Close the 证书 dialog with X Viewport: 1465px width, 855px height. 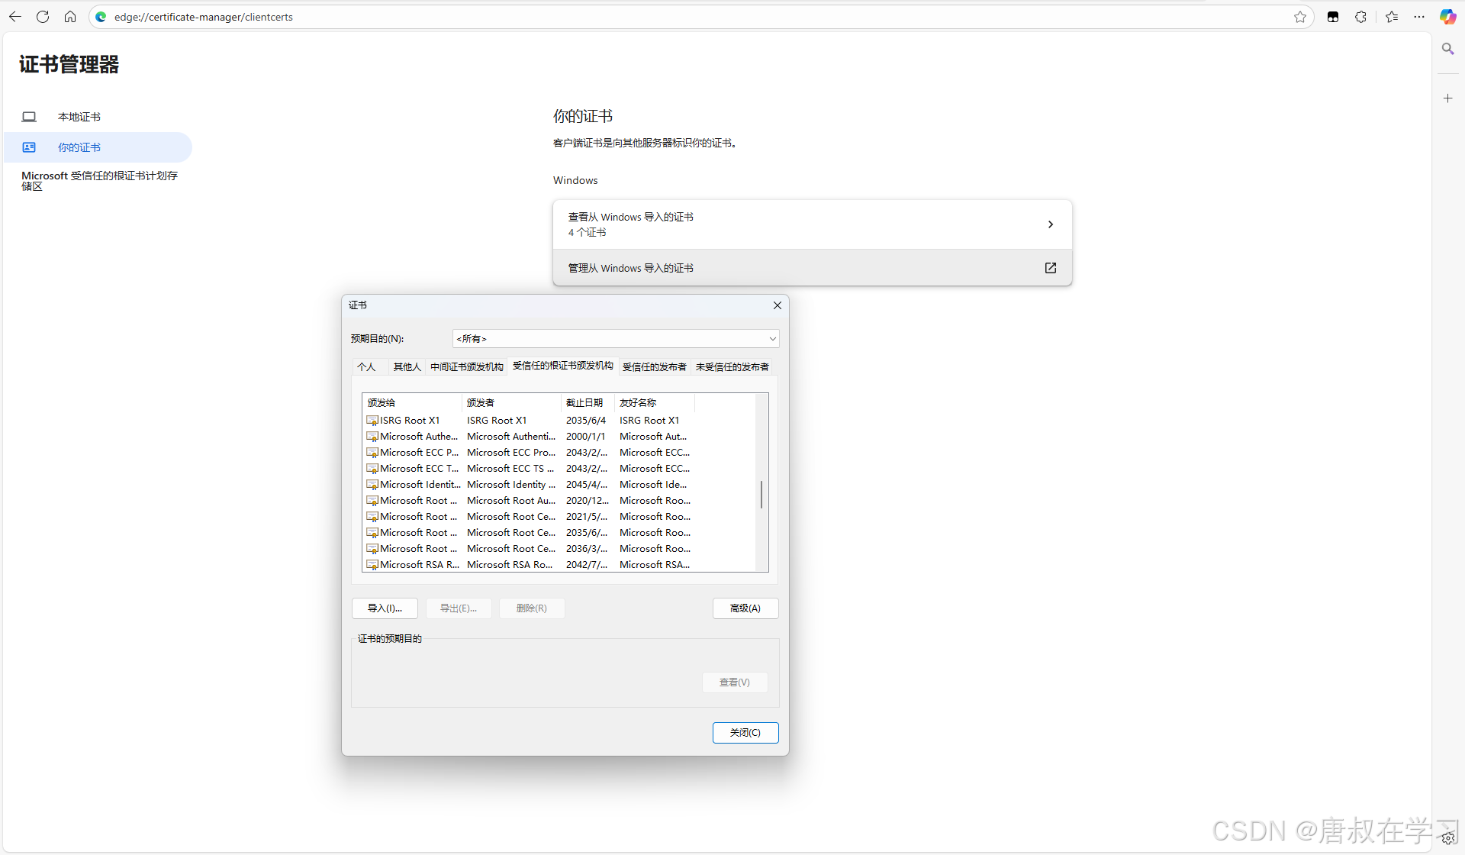(x=778, y=305)
